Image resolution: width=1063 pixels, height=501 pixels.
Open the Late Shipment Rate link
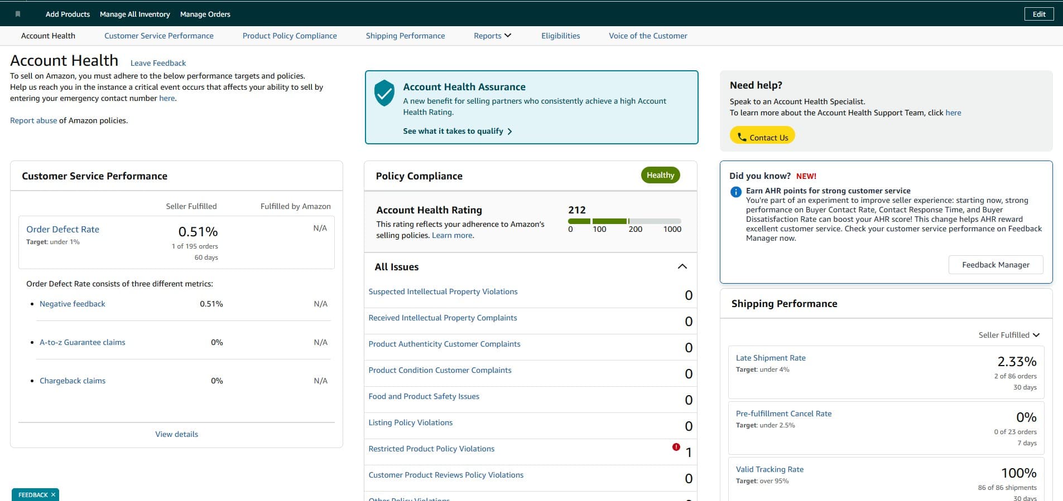pos(771,358)
